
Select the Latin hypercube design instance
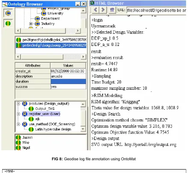click(x=53, y=129)
